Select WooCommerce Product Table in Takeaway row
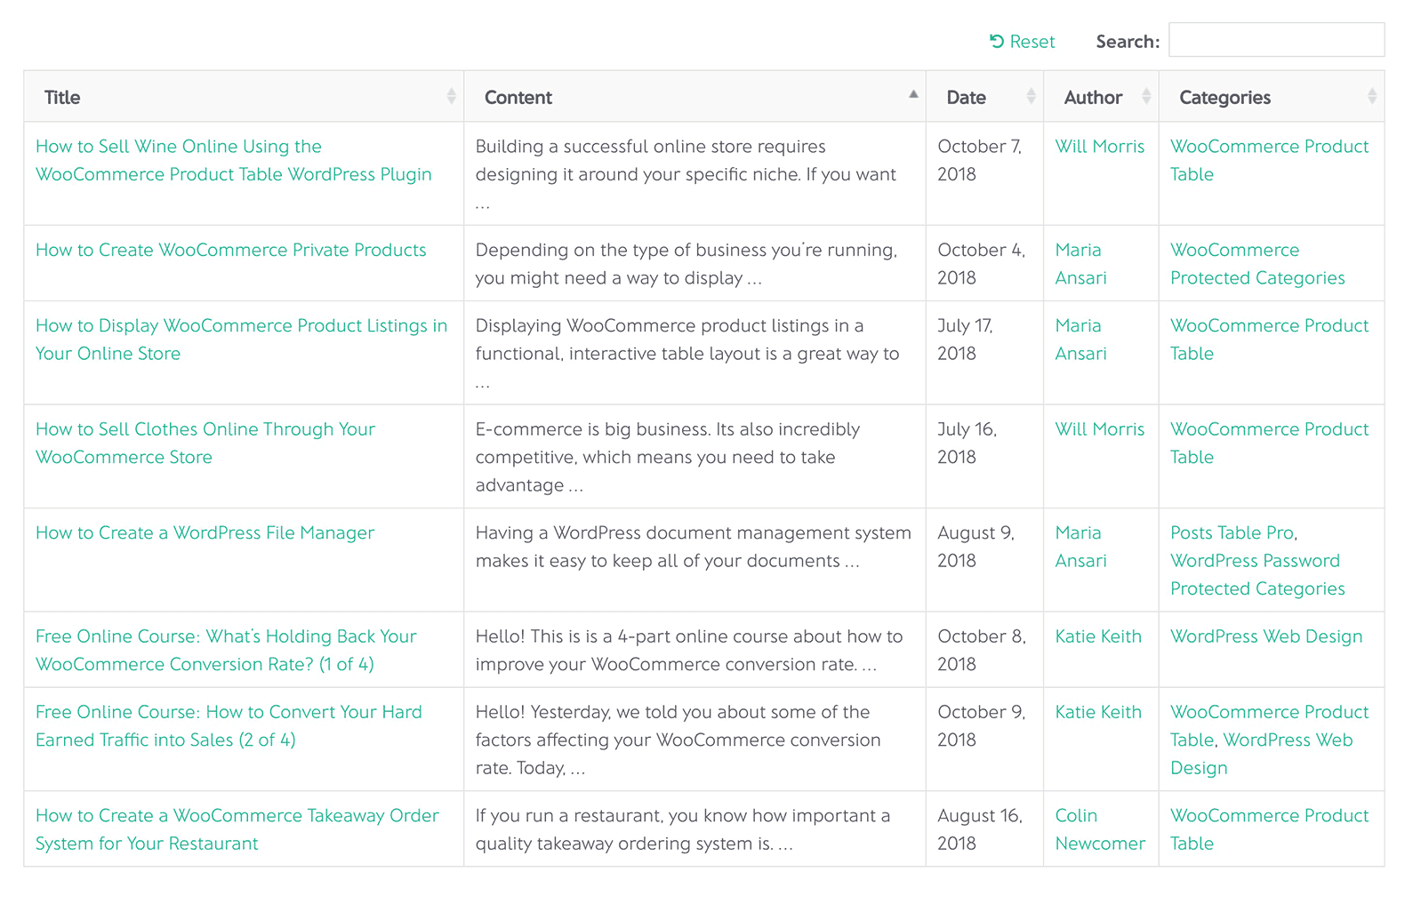The image size is (1405, 904). (1269, 829)
